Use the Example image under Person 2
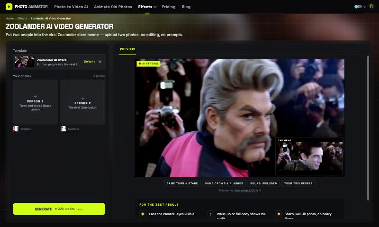This screenshot has width=379, height=227. coord(70,129)
